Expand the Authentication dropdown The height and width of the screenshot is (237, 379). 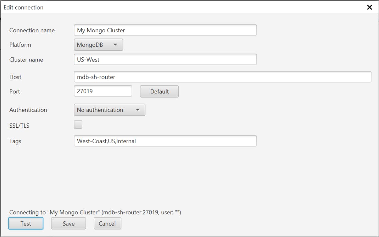[x=110, y=110]
